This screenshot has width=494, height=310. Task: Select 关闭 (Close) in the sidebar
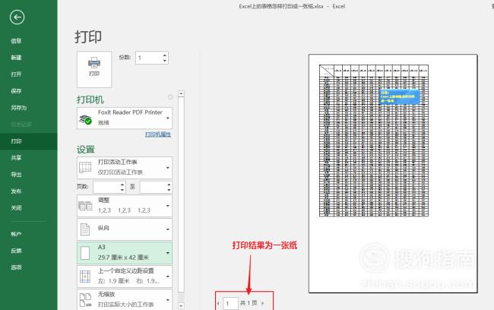[16, 208]
